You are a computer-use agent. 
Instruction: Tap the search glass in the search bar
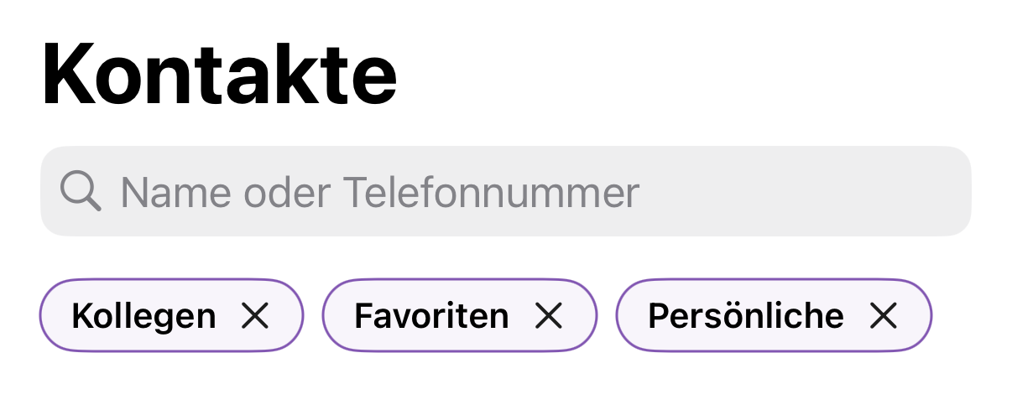81,192
